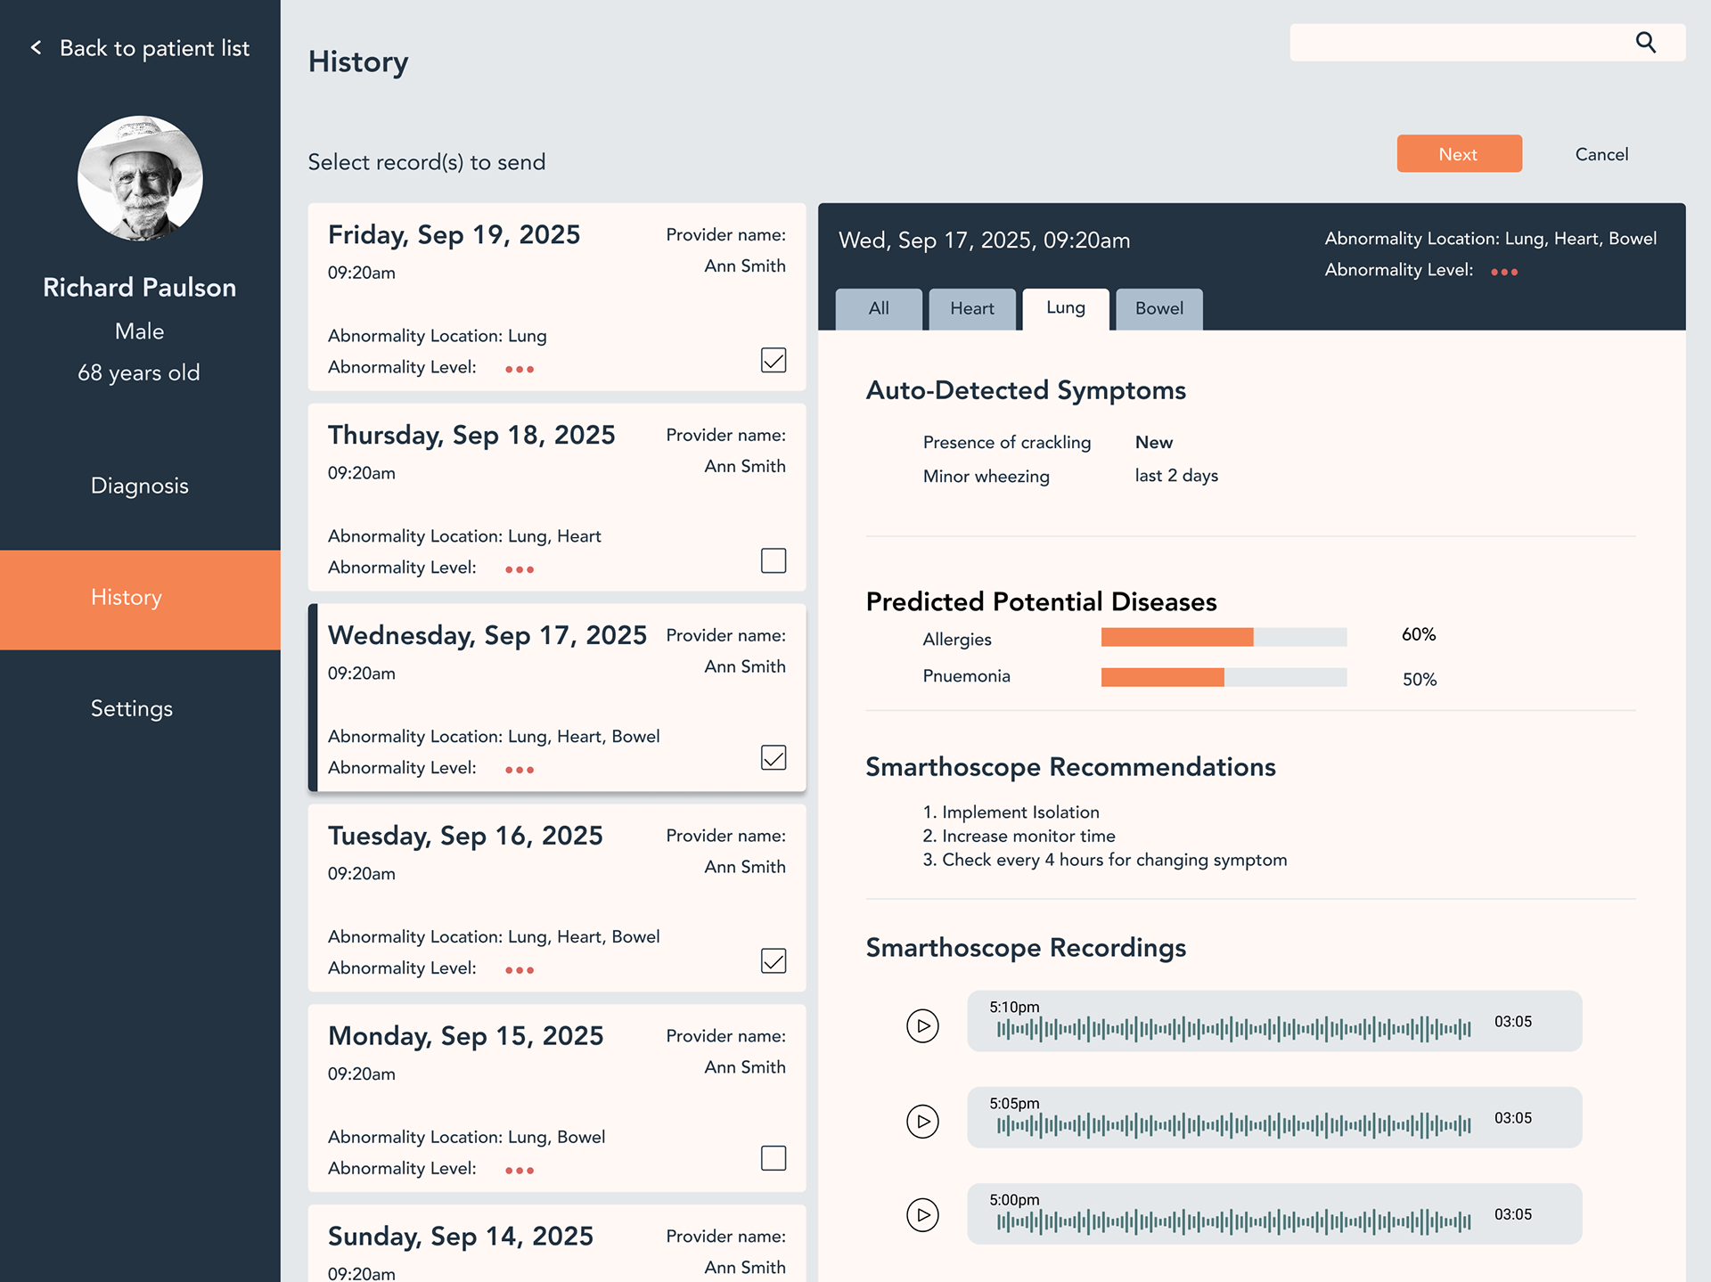Play the 5:05pm smarthoscope recording
The image size is (1711, 1282).
click(922, 1121)
